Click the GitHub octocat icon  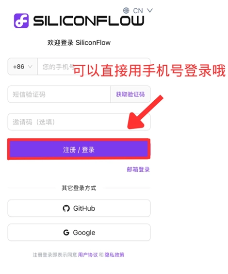[66, 208]
